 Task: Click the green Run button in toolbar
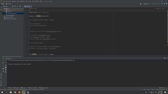click(x=153, y=4)
